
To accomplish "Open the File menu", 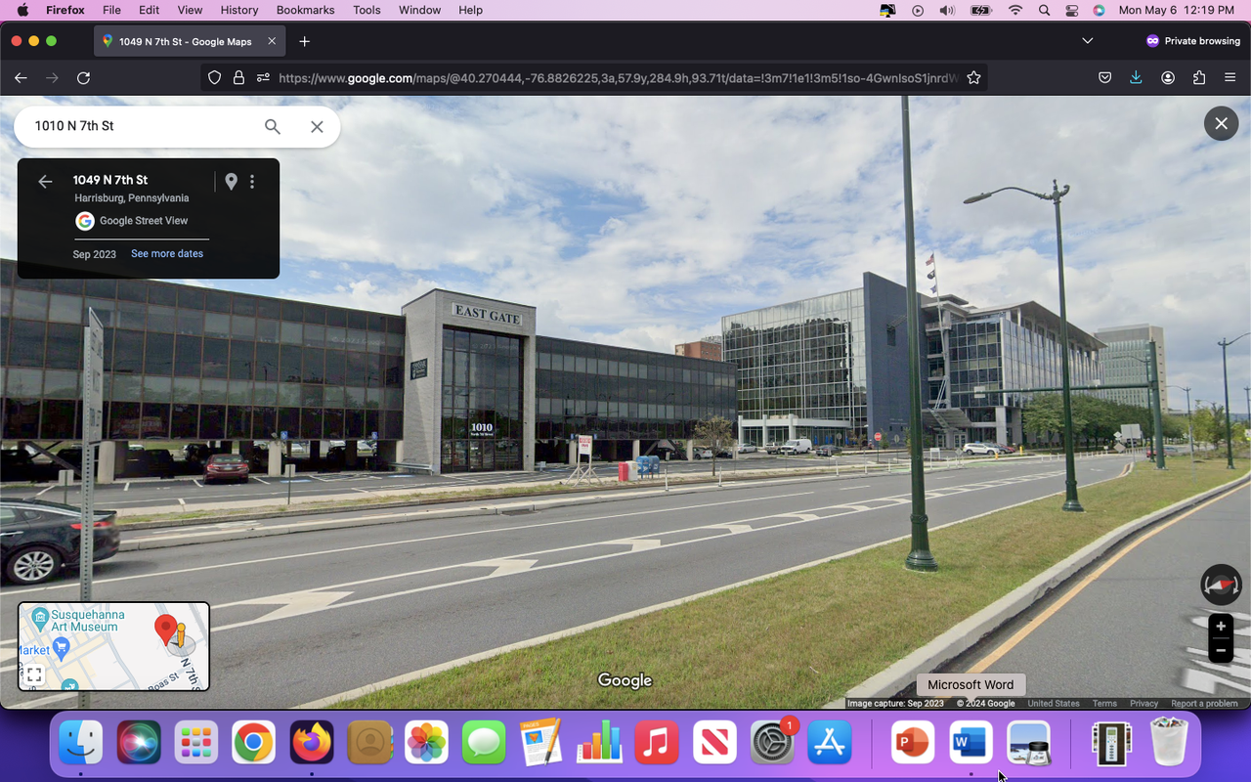I will 112,10.
